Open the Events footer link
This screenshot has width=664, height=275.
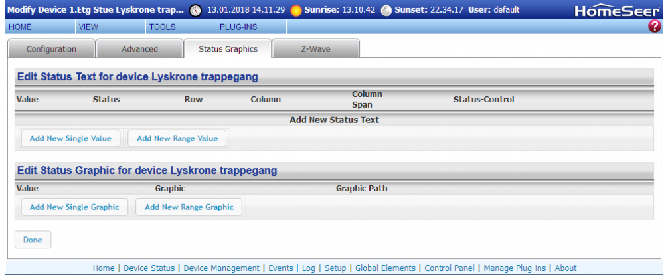click(281, 268)
